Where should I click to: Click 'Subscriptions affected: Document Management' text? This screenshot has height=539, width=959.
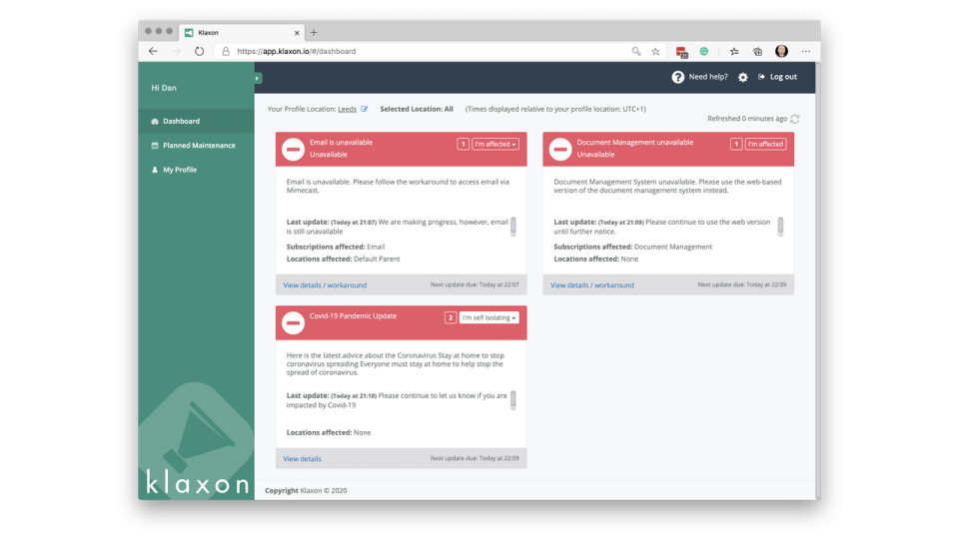pos(633,247)
